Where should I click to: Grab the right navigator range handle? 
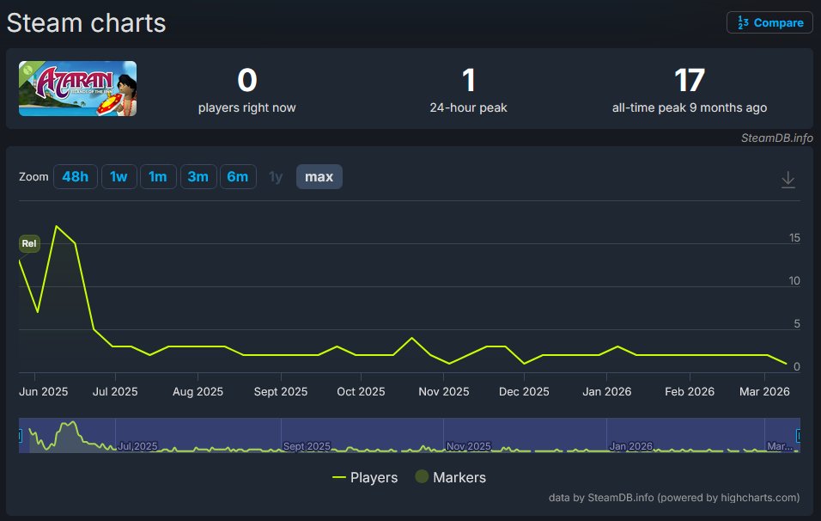click(x=799, y=435)
